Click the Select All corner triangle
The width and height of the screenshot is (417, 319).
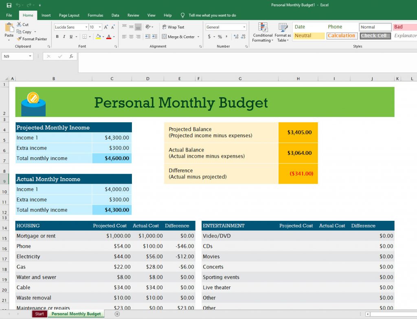click(7, 79)
